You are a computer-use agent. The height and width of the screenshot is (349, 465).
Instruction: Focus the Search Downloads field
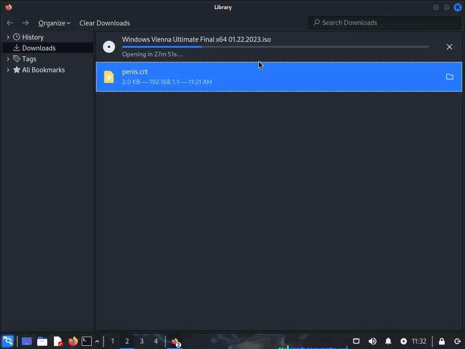384,23
